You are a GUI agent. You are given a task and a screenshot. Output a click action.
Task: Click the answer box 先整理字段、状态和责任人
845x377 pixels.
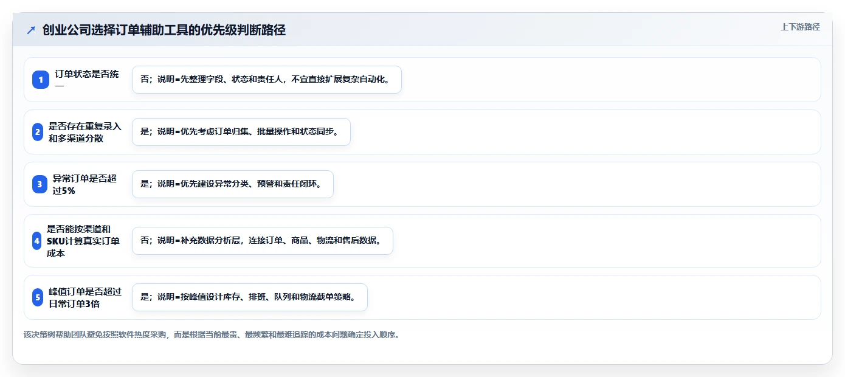coord(267,80)
